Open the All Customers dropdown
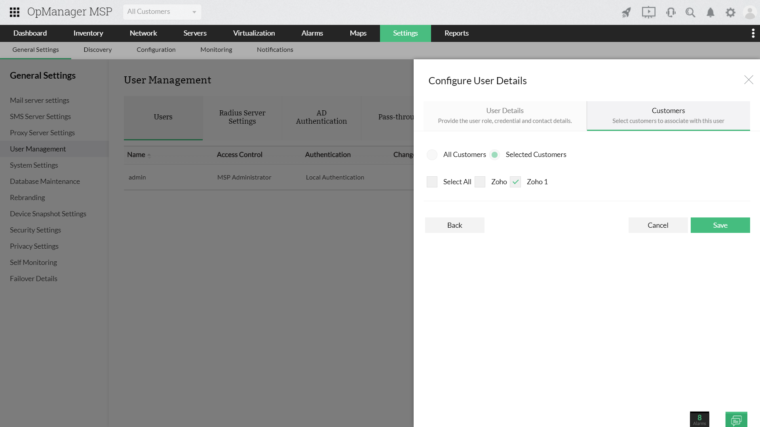 162,12
